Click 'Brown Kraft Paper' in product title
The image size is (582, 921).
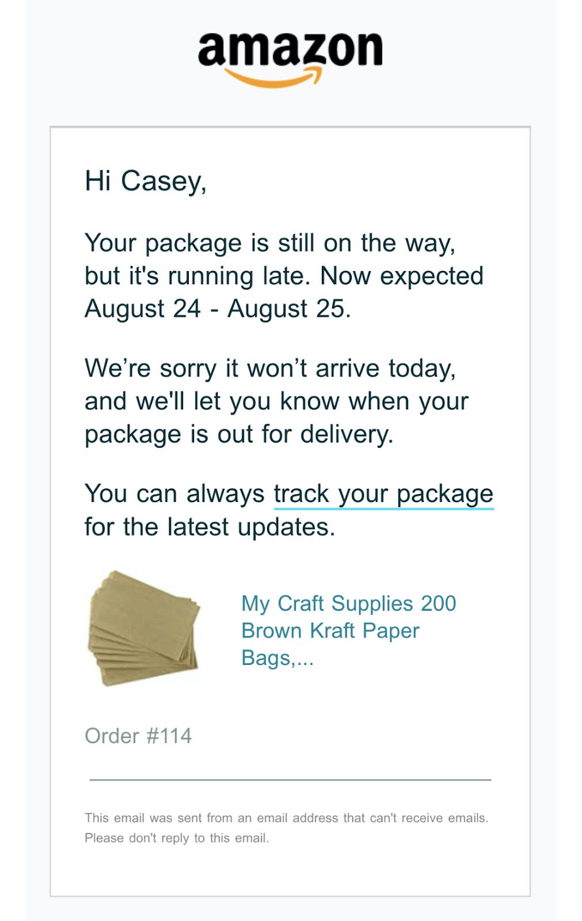pos(330,631)
